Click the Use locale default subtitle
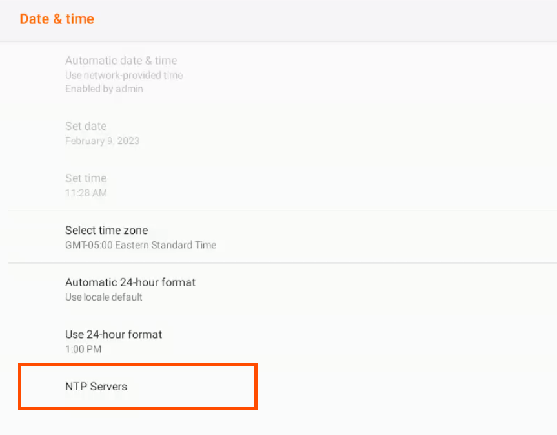Viewport: 557px width, 435px height. 104,297
